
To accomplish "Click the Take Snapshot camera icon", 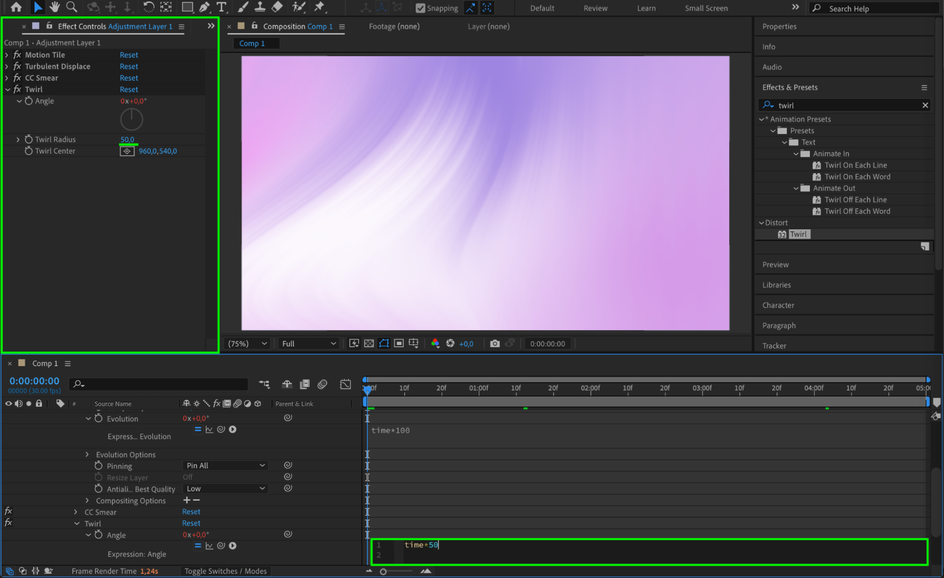I will tap(494, 343).
